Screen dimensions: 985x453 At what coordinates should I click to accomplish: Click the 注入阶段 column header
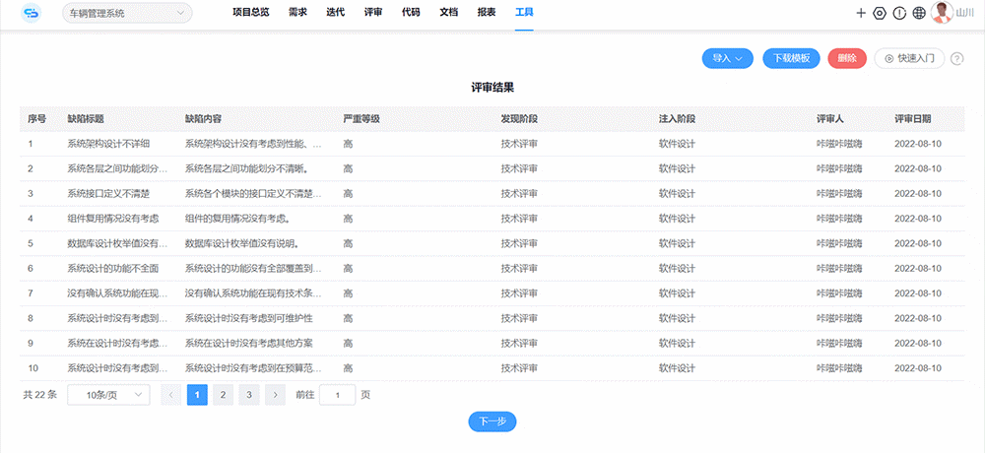pos(677,118)
